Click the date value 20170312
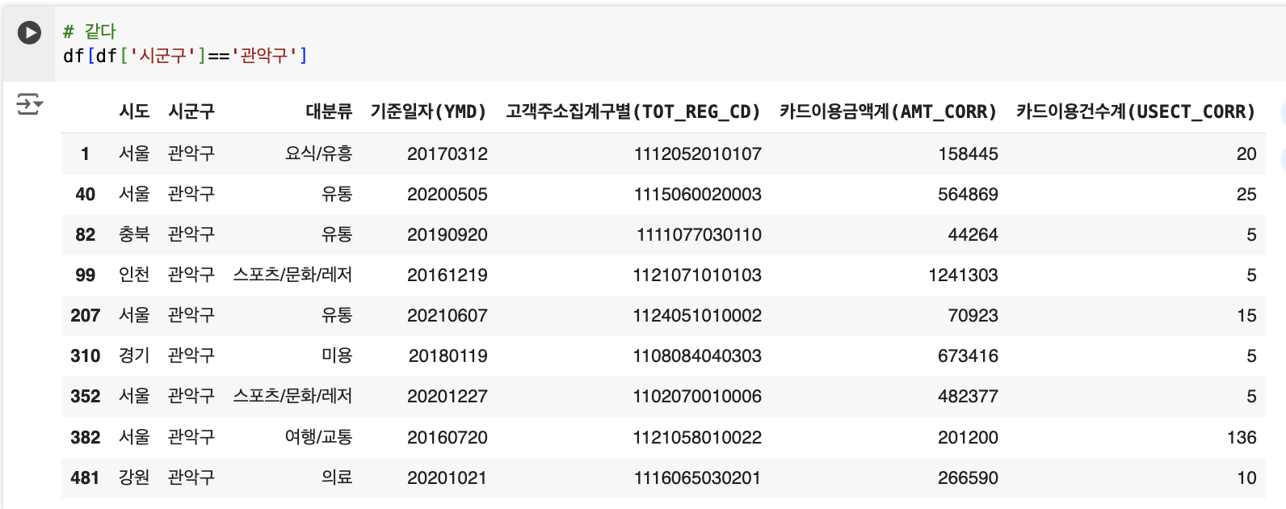Viewport: 1286px width, 509px height. coord(448,154)
